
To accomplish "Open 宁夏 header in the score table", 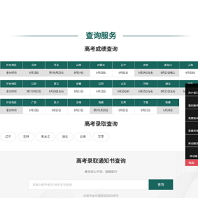I will pyautogui.click(x=146, y=103).
